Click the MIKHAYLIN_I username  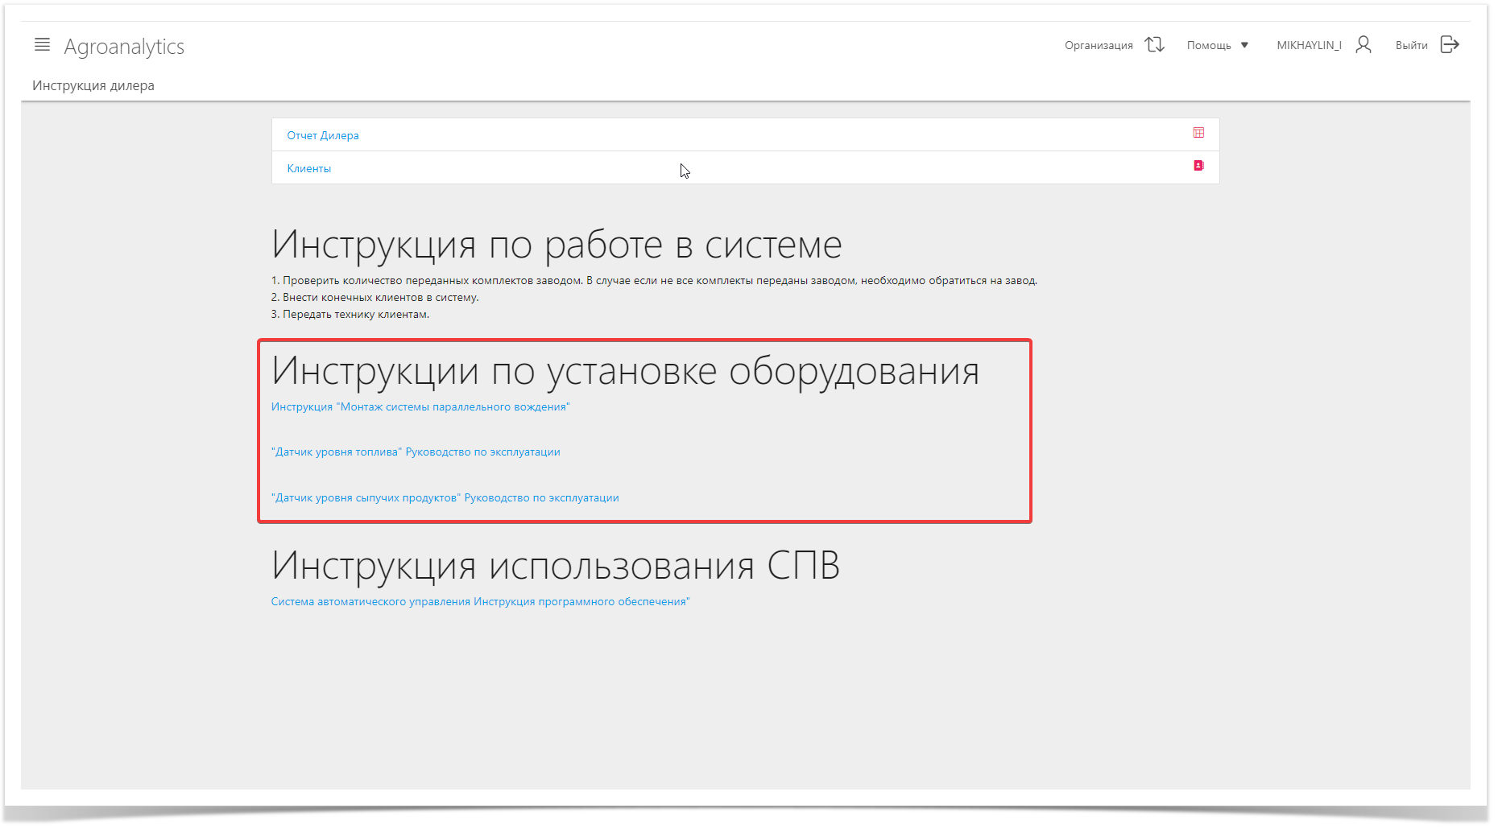1308,46
